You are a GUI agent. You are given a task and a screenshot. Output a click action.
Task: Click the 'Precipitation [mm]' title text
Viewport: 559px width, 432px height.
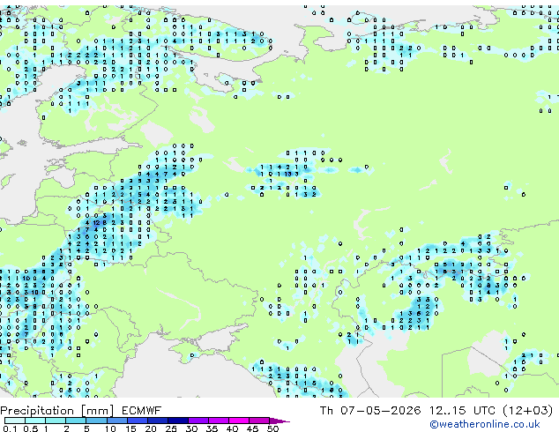tap(56, 411)
